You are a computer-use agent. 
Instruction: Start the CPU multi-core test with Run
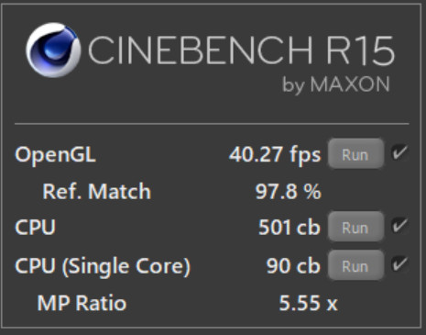(x=355, y=227)
